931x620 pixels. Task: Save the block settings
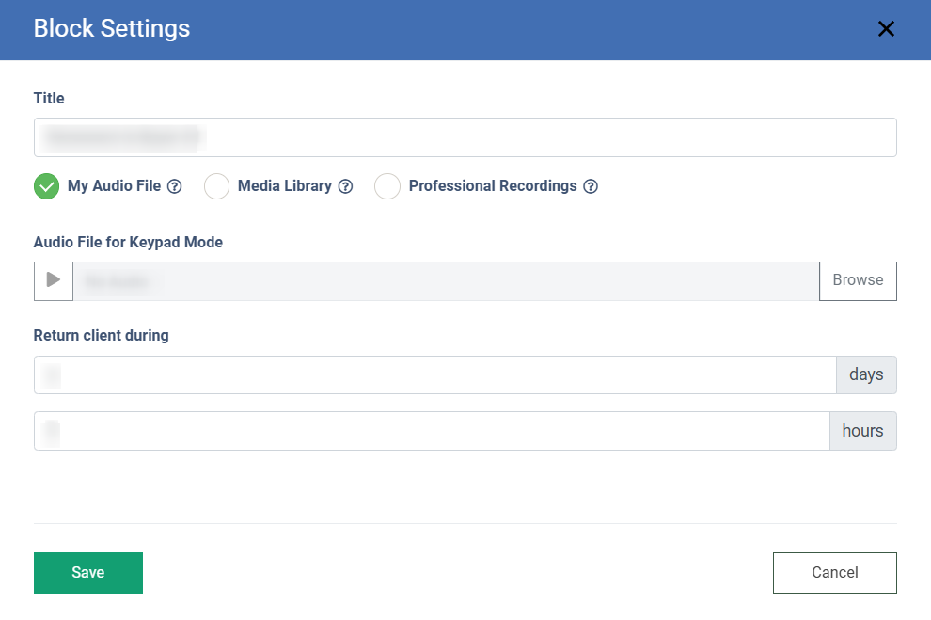pos(88,572)
